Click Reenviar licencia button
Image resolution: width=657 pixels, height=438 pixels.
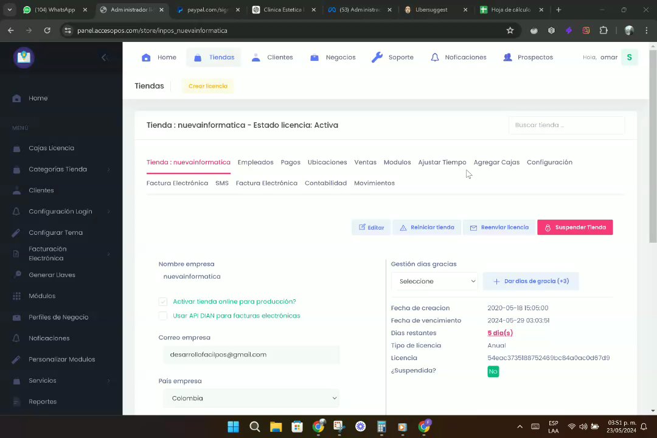[499, 227]
